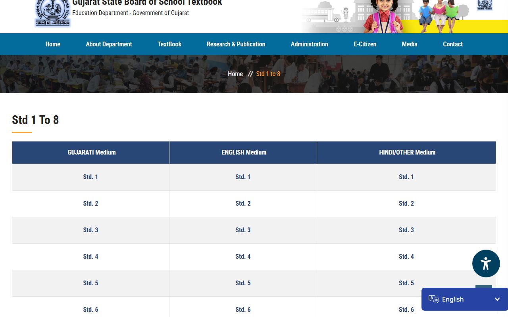Open Std. 3 under Hindi/Other Medium
The width and height of the screenshot is (508, 317).
pyautogui.click(x=406, y=230)
